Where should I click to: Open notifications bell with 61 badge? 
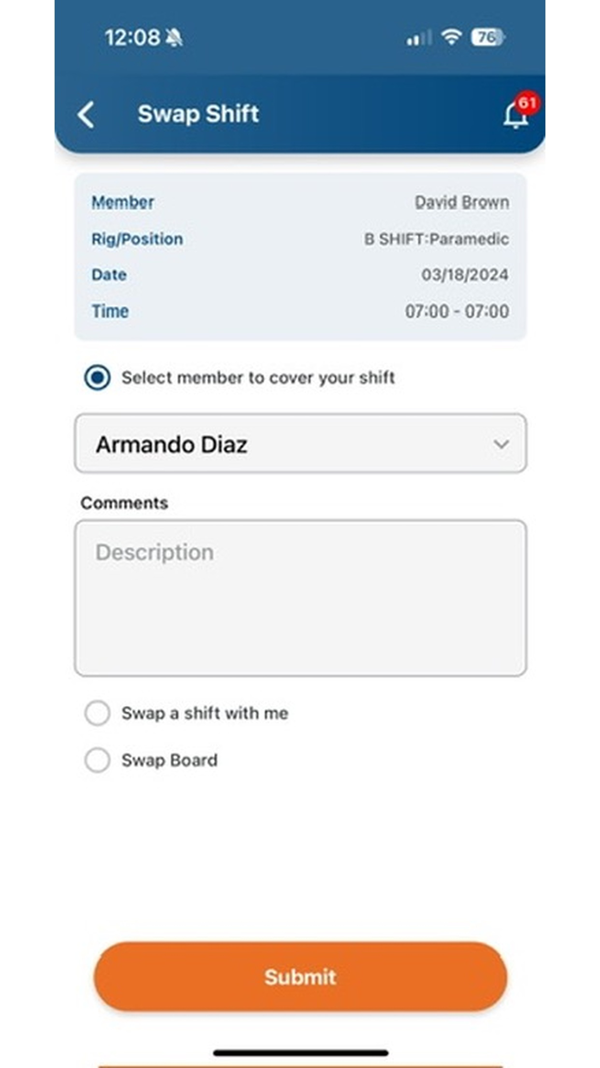(x=515, y=116)
